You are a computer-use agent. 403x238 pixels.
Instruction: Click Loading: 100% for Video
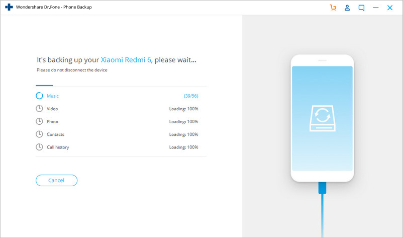[183, 109]
